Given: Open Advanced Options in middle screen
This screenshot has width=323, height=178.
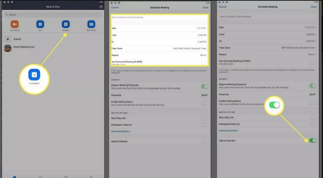Looking at the screenshot, I should pos(120,131).
